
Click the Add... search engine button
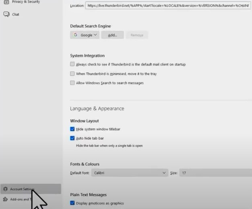(x=112, y=35)
